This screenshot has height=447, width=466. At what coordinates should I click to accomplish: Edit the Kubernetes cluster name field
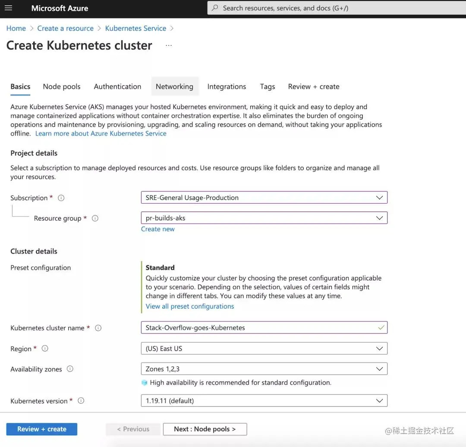[x=264, y=328]
